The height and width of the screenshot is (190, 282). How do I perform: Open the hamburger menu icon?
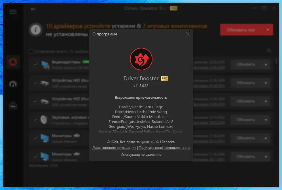pyautogui.click(x=13, y=12)
